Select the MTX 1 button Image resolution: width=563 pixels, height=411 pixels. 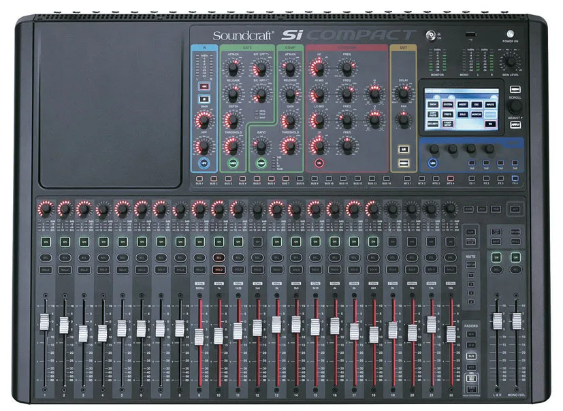point(407,178)
